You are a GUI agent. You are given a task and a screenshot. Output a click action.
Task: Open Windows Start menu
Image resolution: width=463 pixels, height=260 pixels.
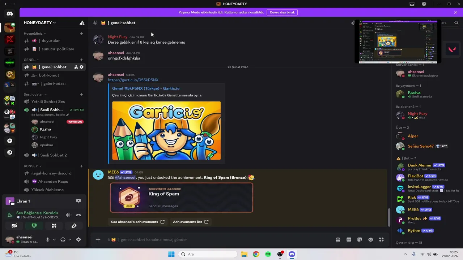point(171,254)
